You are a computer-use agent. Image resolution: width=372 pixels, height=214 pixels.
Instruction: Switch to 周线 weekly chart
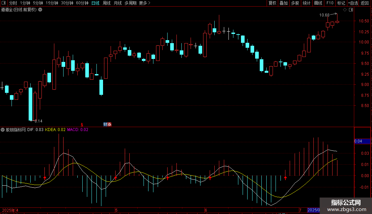[x=107, y=3]
